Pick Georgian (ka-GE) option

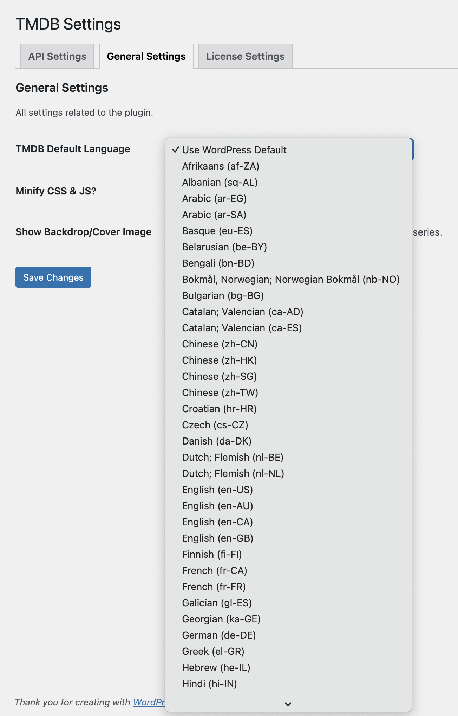[x=288, y=619]
